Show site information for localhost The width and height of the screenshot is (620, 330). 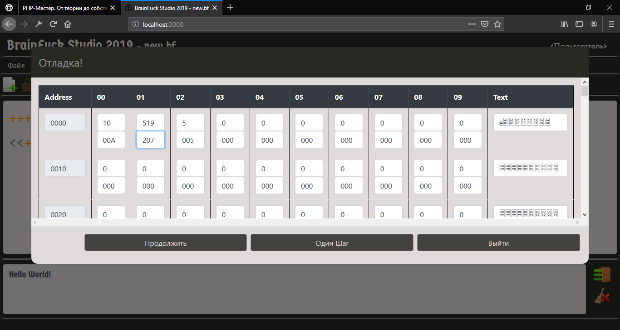coord(135,24)
